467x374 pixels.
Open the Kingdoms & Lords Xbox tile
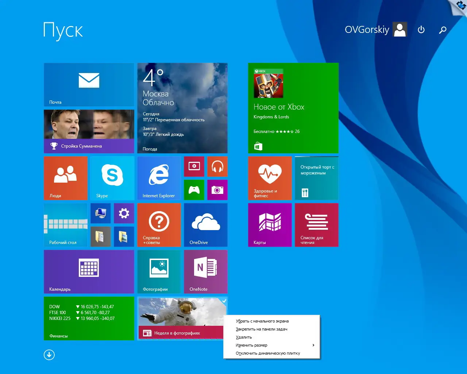coord(293,108)
